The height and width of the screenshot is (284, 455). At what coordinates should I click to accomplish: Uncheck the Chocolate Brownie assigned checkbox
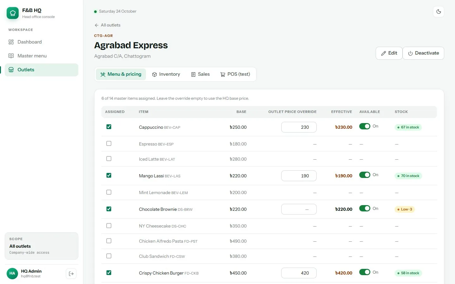click(x=109, y=209)
